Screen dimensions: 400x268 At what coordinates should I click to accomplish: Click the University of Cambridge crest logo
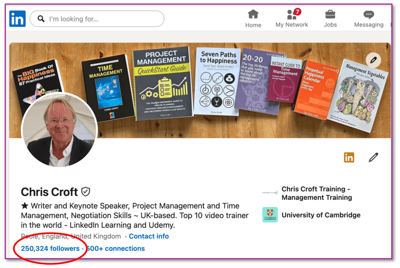coord(270,214)
